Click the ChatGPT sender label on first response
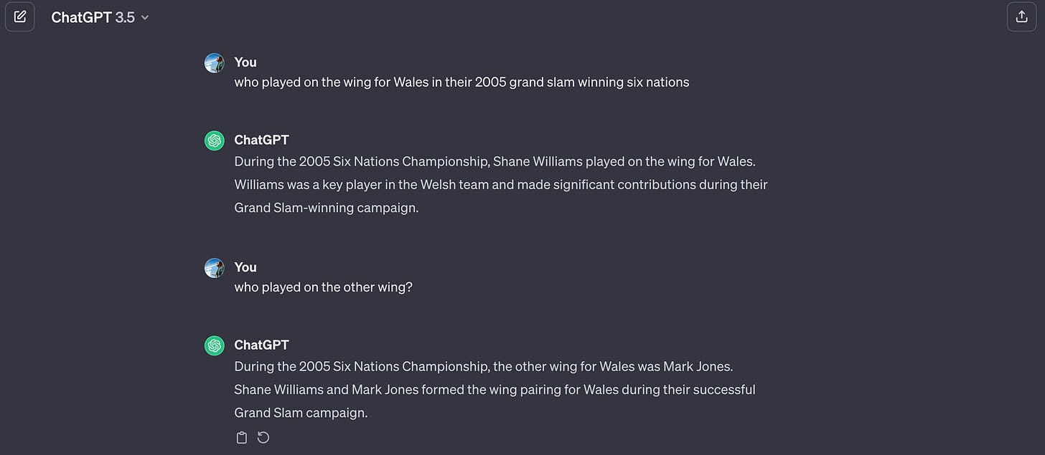 pyautogui.click(x=261, y=140)
